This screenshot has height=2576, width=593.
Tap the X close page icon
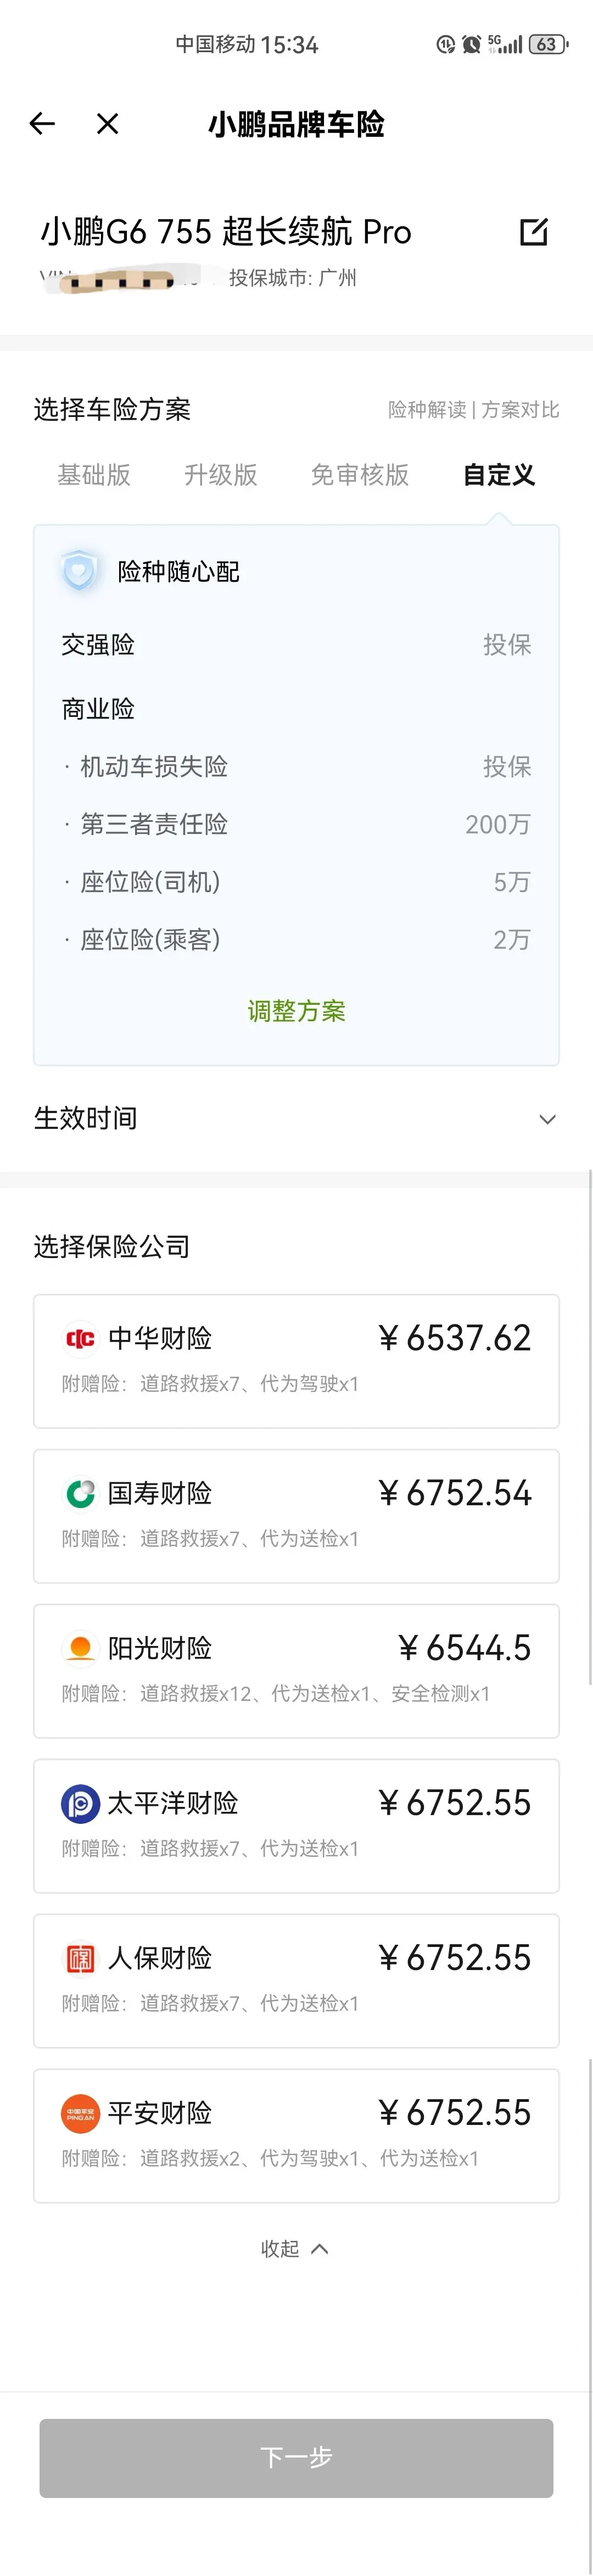point(108,124)
